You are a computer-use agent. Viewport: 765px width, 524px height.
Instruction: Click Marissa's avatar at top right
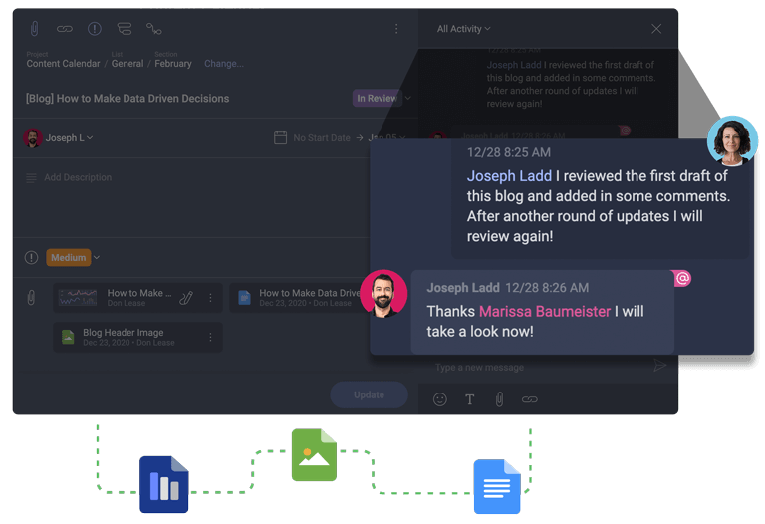coord(732,141)
